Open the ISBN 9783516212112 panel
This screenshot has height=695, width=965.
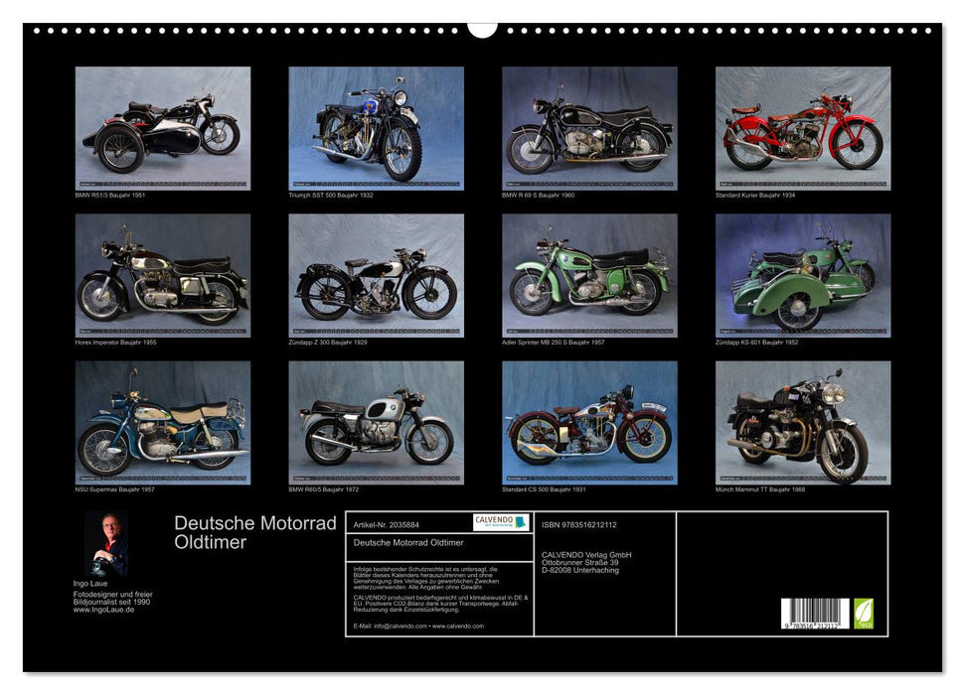580,524
